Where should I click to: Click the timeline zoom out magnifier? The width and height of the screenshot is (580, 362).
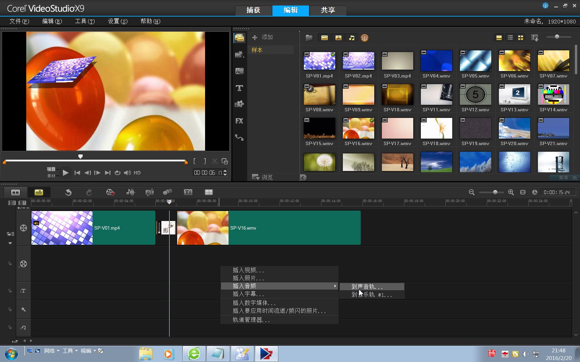coord(472,192)
